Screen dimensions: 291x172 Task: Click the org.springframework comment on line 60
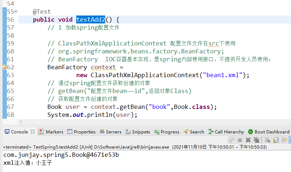coord(136,51)
